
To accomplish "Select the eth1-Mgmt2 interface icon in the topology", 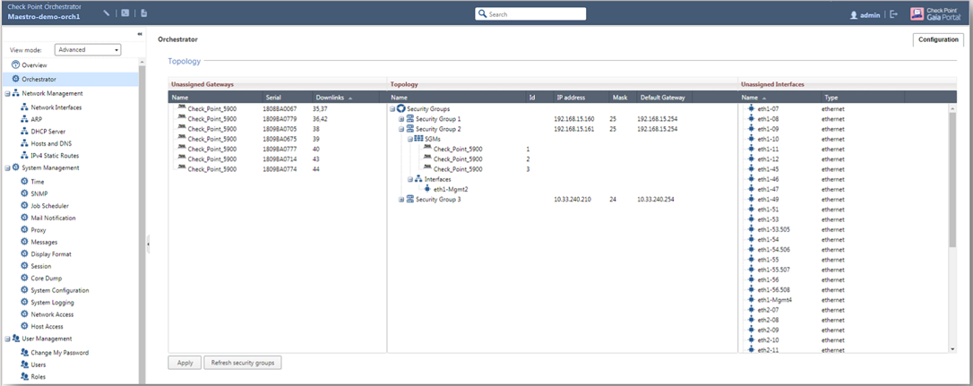I will pos(427,189).
